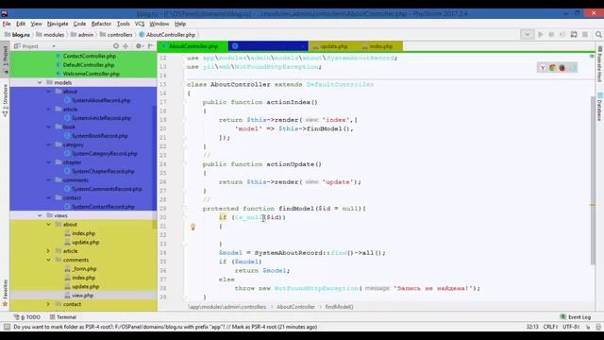Click the Search Everywhere magnifier icon

pyautogui.click(x=598, y=35)
